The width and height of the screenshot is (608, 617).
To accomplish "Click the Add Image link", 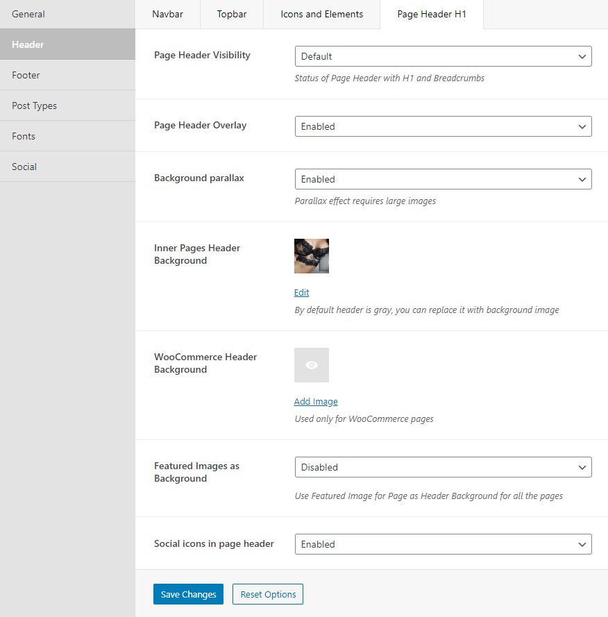I will pos(316,401).
